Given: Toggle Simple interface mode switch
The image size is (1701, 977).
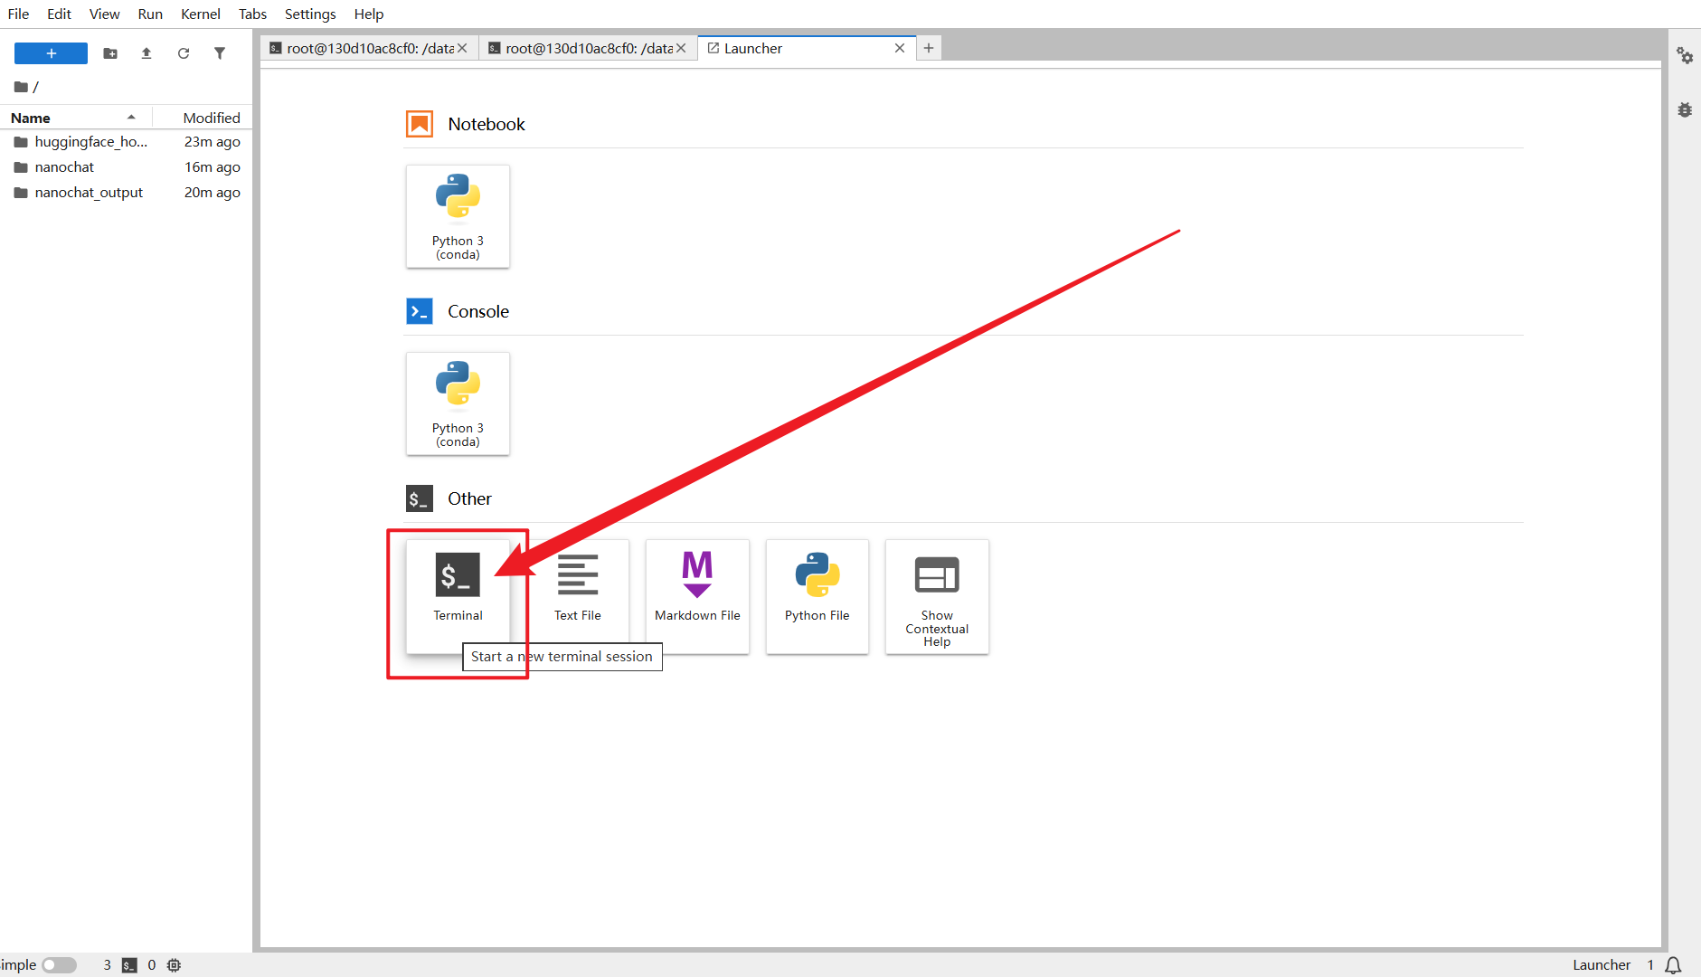Looking at the screenshot, I should click(x=59, y=965).
